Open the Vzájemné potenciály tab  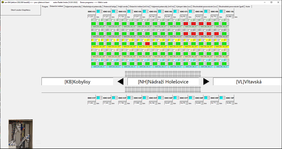73,6
